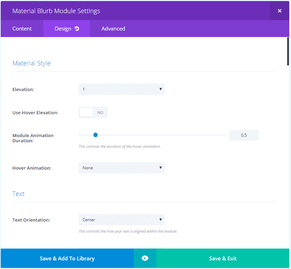This screenshot has width=291, height=269.
Task: Open the Text Orientation dropdown
Action: pos(121,220)
